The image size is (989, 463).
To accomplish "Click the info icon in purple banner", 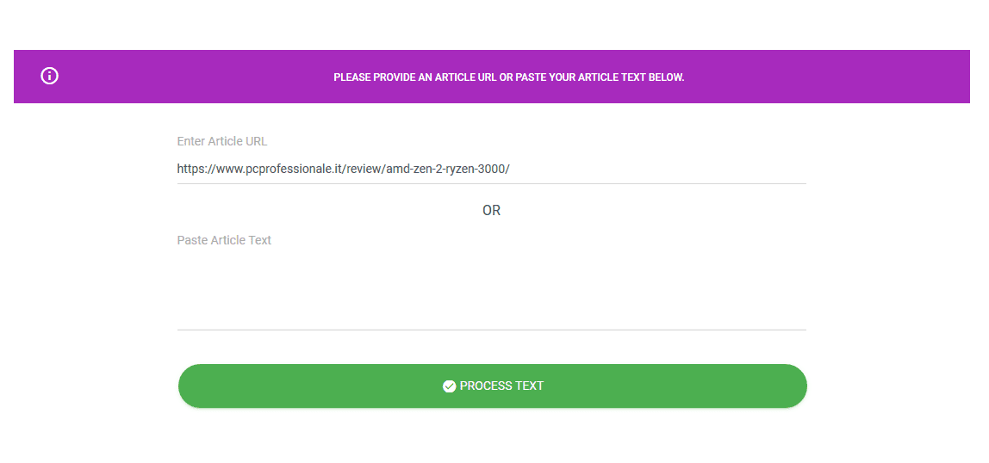I will click(50, 76).
